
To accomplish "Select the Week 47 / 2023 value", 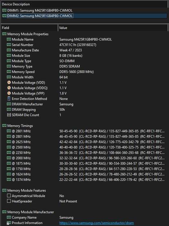I will (70, 50).
